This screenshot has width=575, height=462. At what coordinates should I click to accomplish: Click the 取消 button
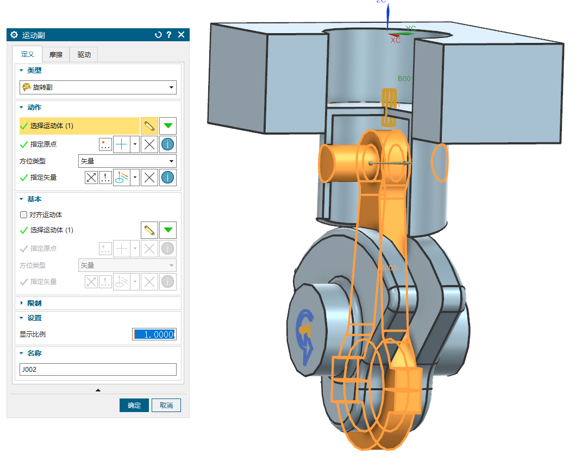tap(166, 406)
